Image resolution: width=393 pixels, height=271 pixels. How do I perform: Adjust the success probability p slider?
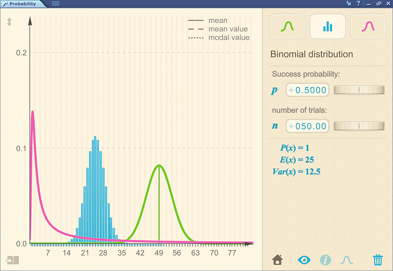359,90
